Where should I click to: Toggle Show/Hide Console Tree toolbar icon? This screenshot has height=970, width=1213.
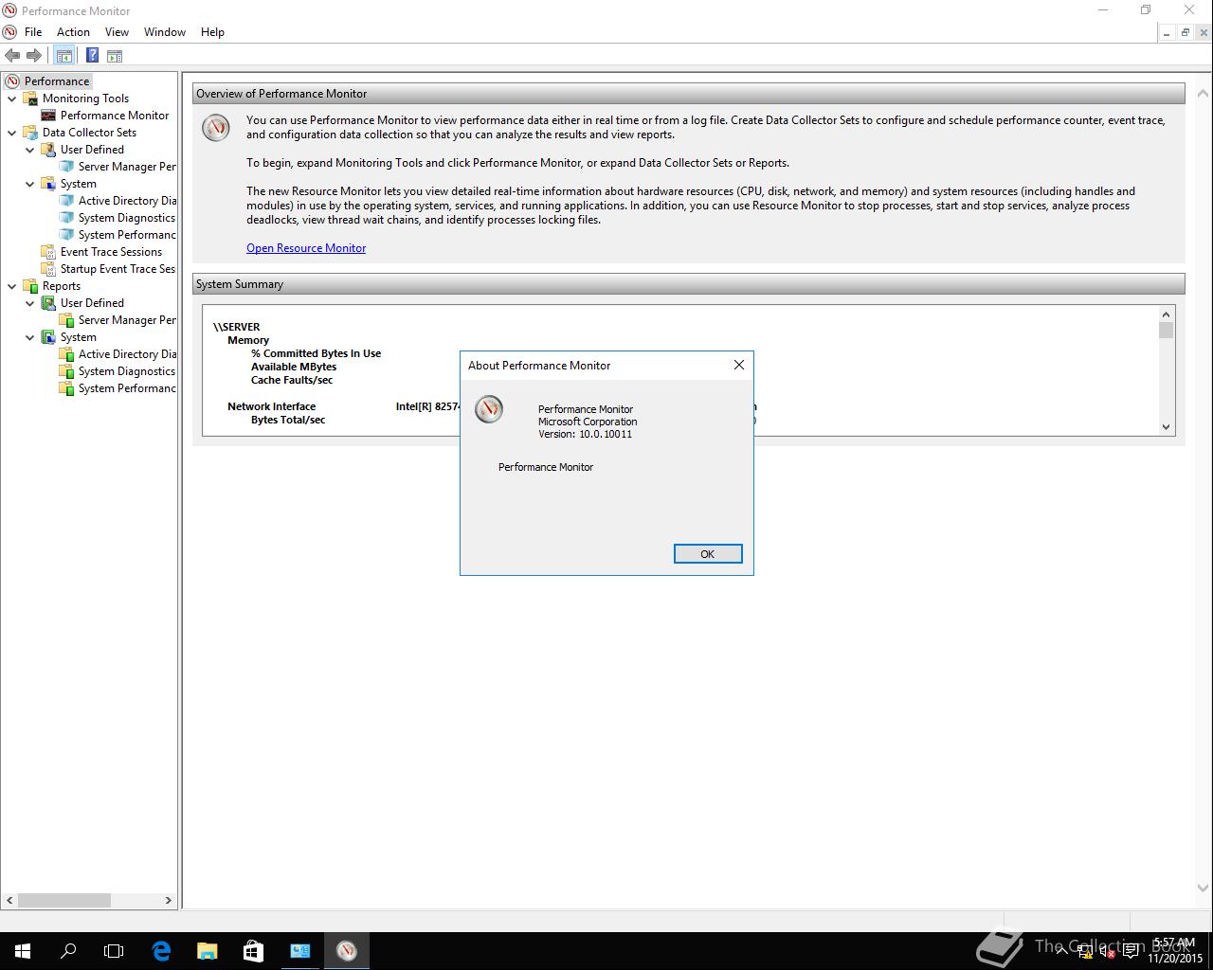click(63, 56)
